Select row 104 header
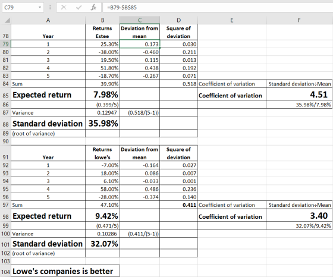The height and width of the screenshot is (277, 333). pyautogui.click(x=5, y=272)
